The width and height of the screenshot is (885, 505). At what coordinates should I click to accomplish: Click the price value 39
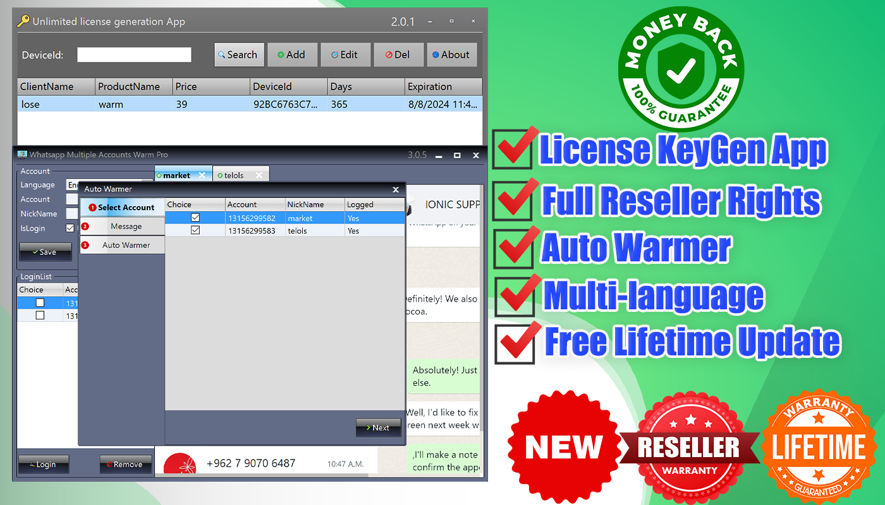tap(211, 104)
